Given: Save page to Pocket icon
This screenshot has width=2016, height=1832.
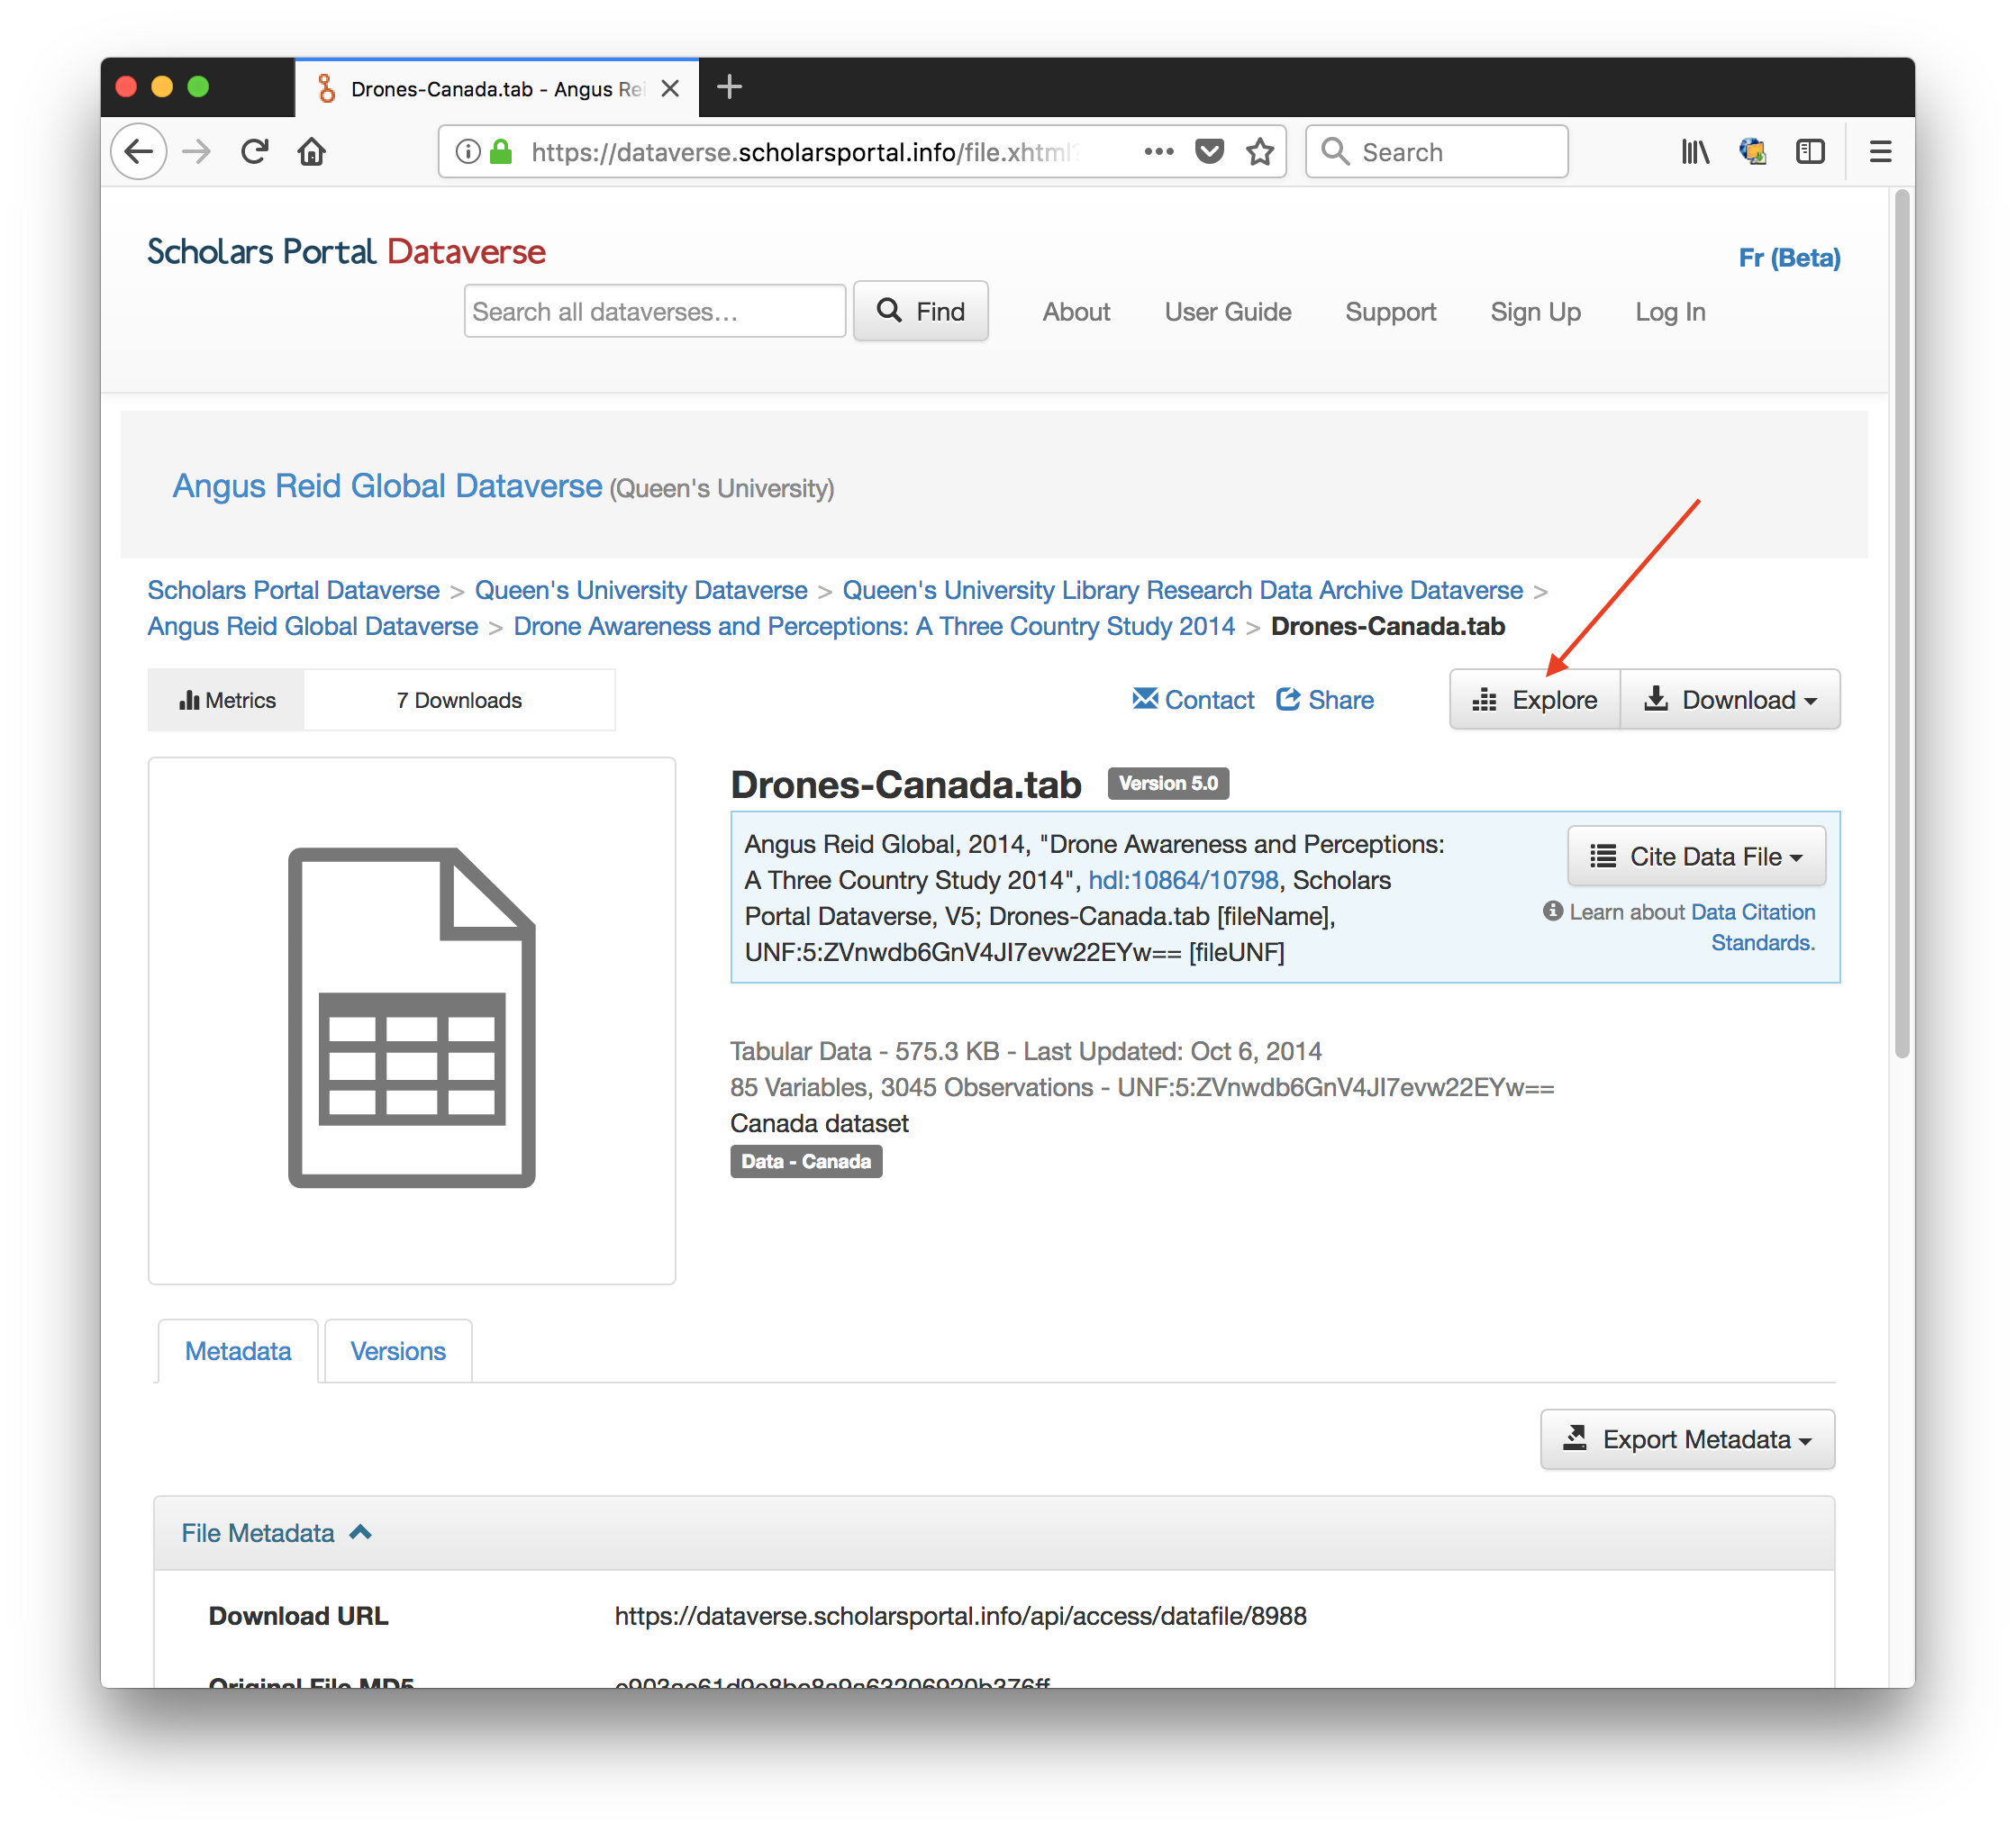Looking at the screenshot, I should [1209, 152].
